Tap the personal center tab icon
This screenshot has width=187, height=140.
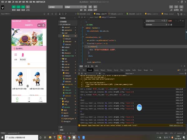41,99
